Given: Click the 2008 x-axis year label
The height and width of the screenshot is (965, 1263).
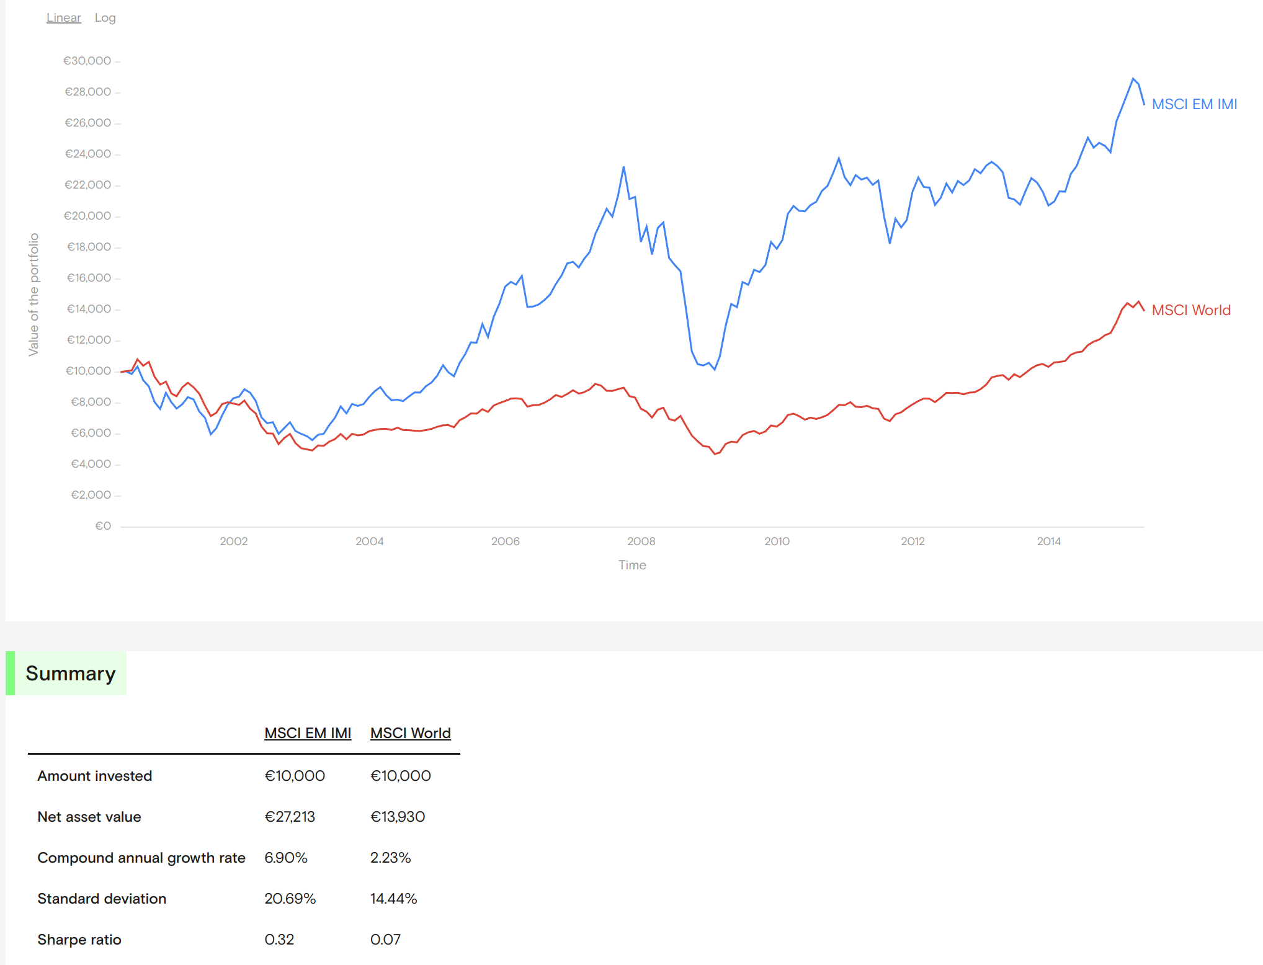Looking at the screenshot, I should 641,541.
